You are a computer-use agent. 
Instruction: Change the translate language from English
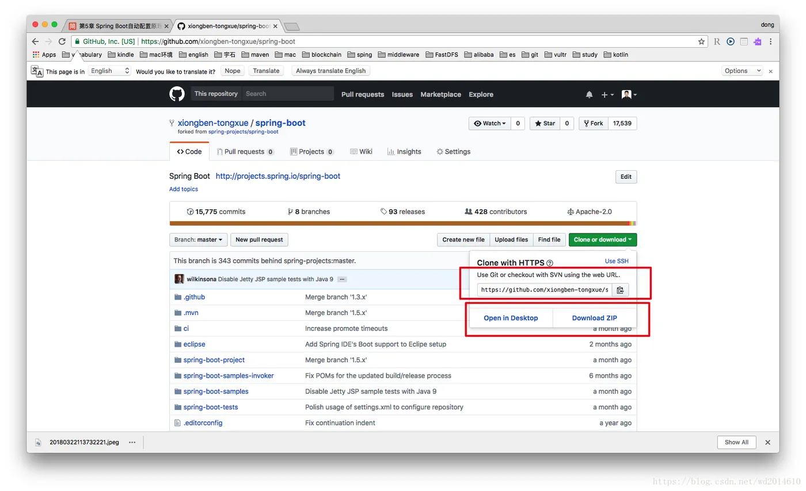pyautogui.click(x=110, y=71)
